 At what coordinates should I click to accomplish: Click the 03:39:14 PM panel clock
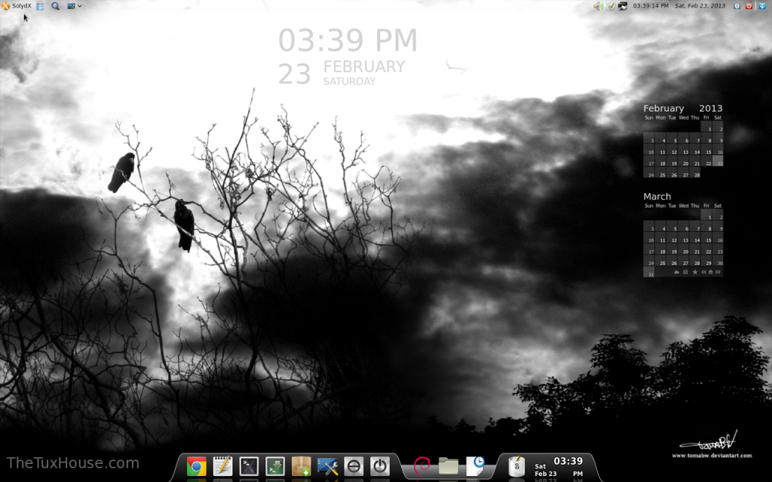point(651,6)
